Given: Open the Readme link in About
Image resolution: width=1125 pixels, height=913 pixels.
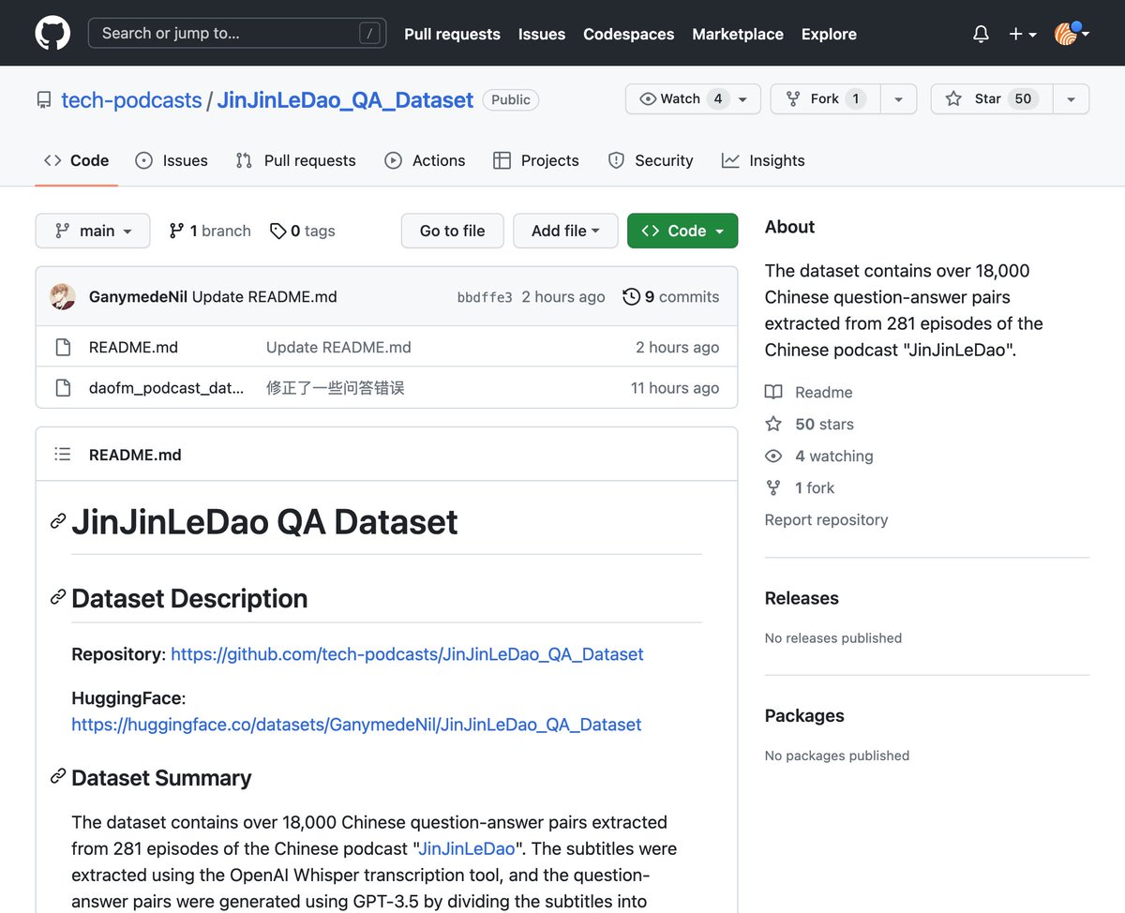Looking at the screenshot, I should pos(809,392).
